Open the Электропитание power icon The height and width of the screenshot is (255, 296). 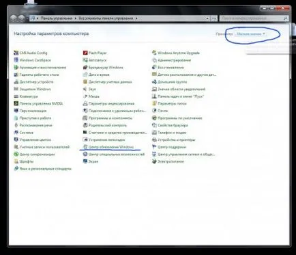[154, 161]
